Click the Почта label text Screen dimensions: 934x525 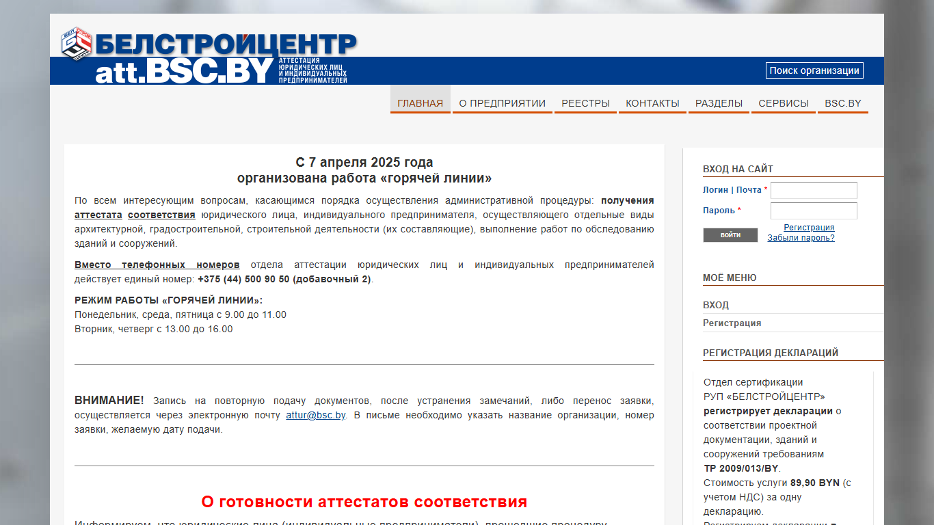click(x=749, y=189)
